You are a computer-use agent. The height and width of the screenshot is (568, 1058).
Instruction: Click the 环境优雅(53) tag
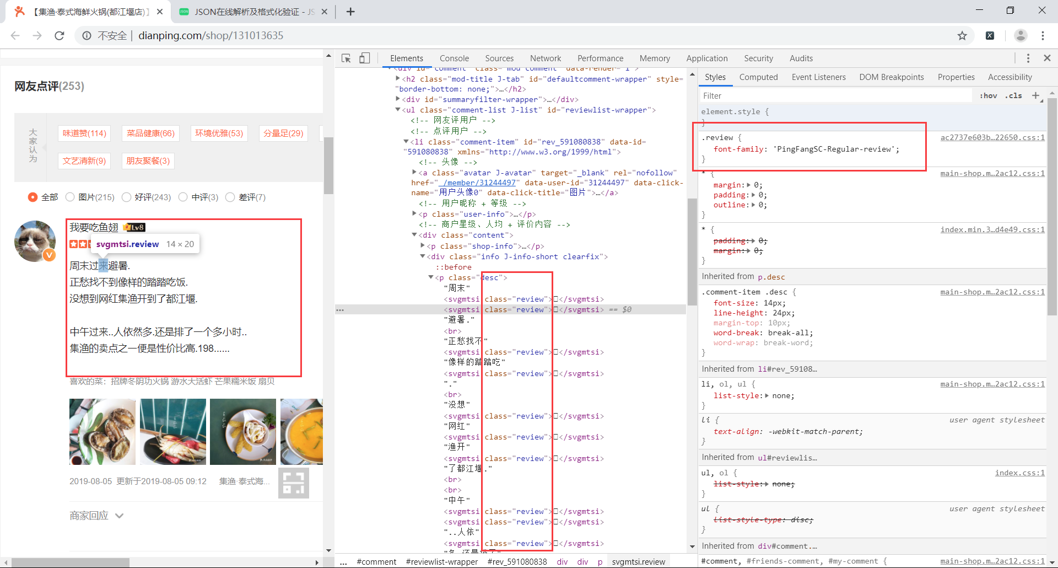pos(219,133)
